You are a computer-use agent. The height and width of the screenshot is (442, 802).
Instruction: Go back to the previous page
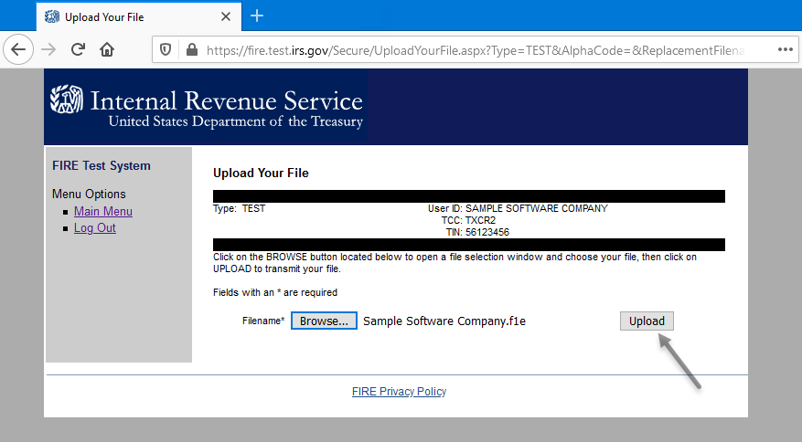point(19,49)
